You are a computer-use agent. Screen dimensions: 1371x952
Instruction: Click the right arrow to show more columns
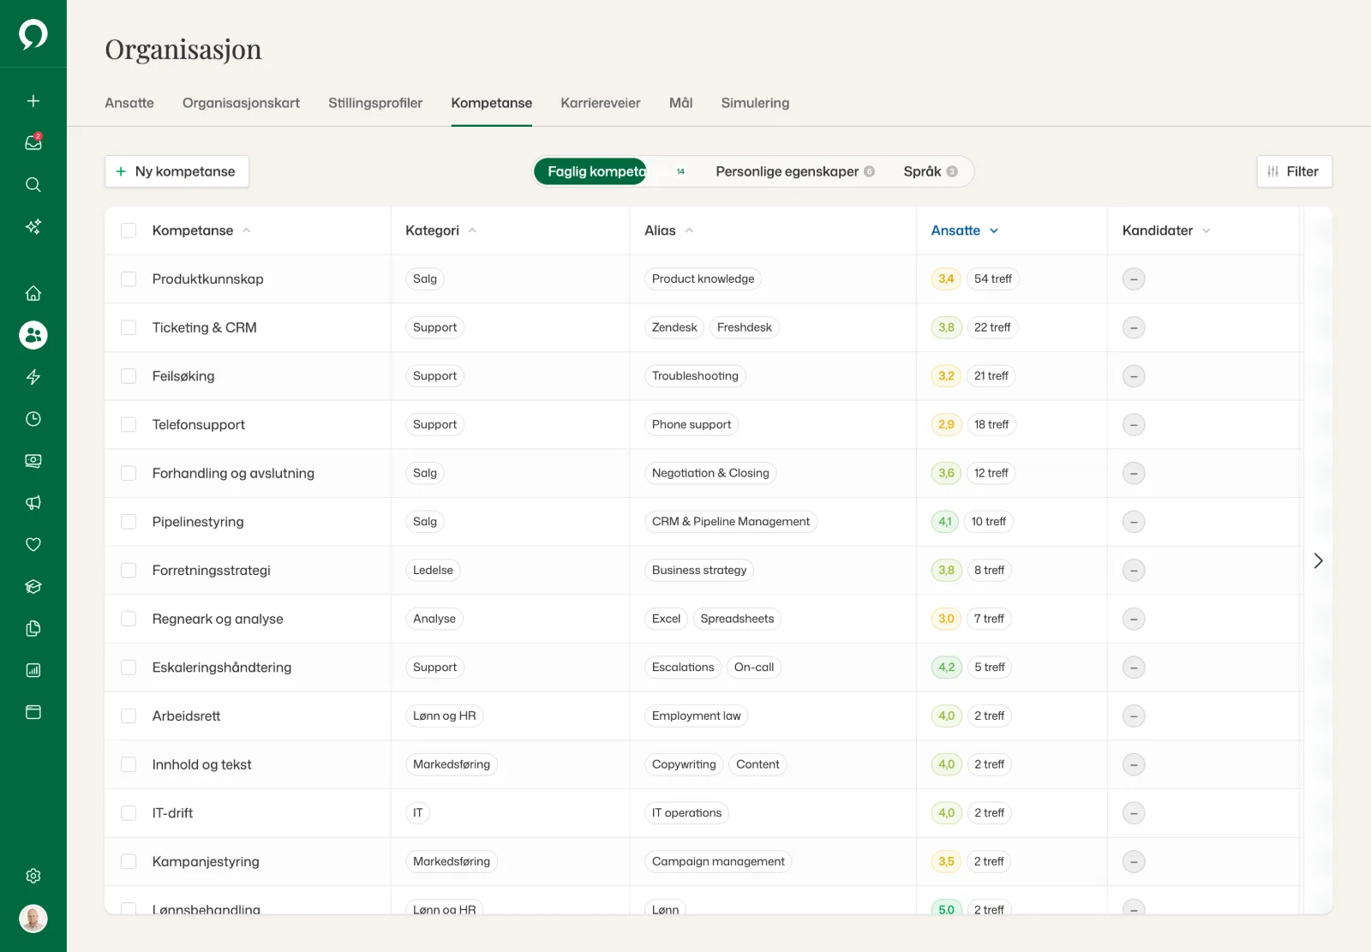(1318, 560)
